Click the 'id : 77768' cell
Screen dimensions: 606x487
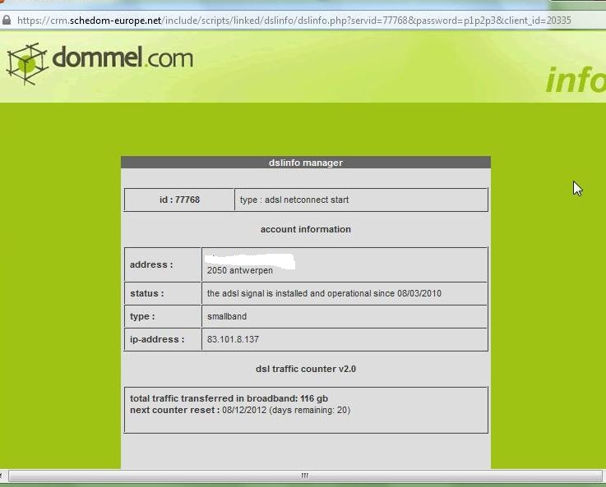click(179, 200)
